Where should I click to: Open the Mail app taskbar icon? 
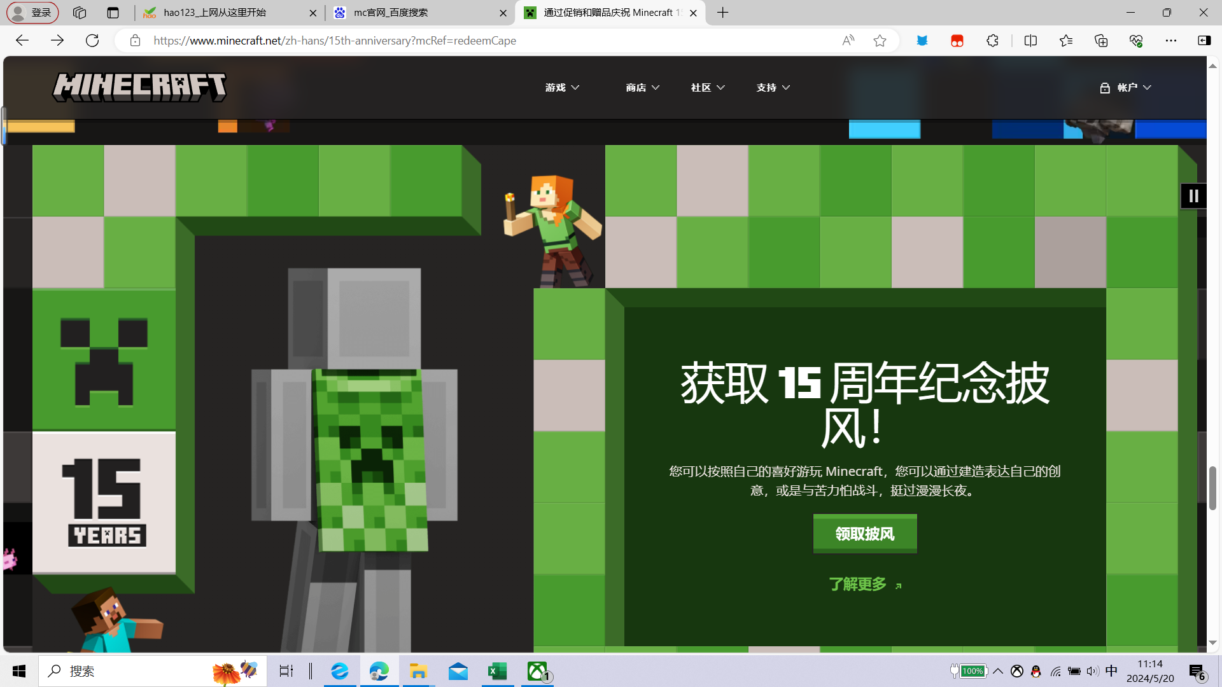click(x=458, y=671)
